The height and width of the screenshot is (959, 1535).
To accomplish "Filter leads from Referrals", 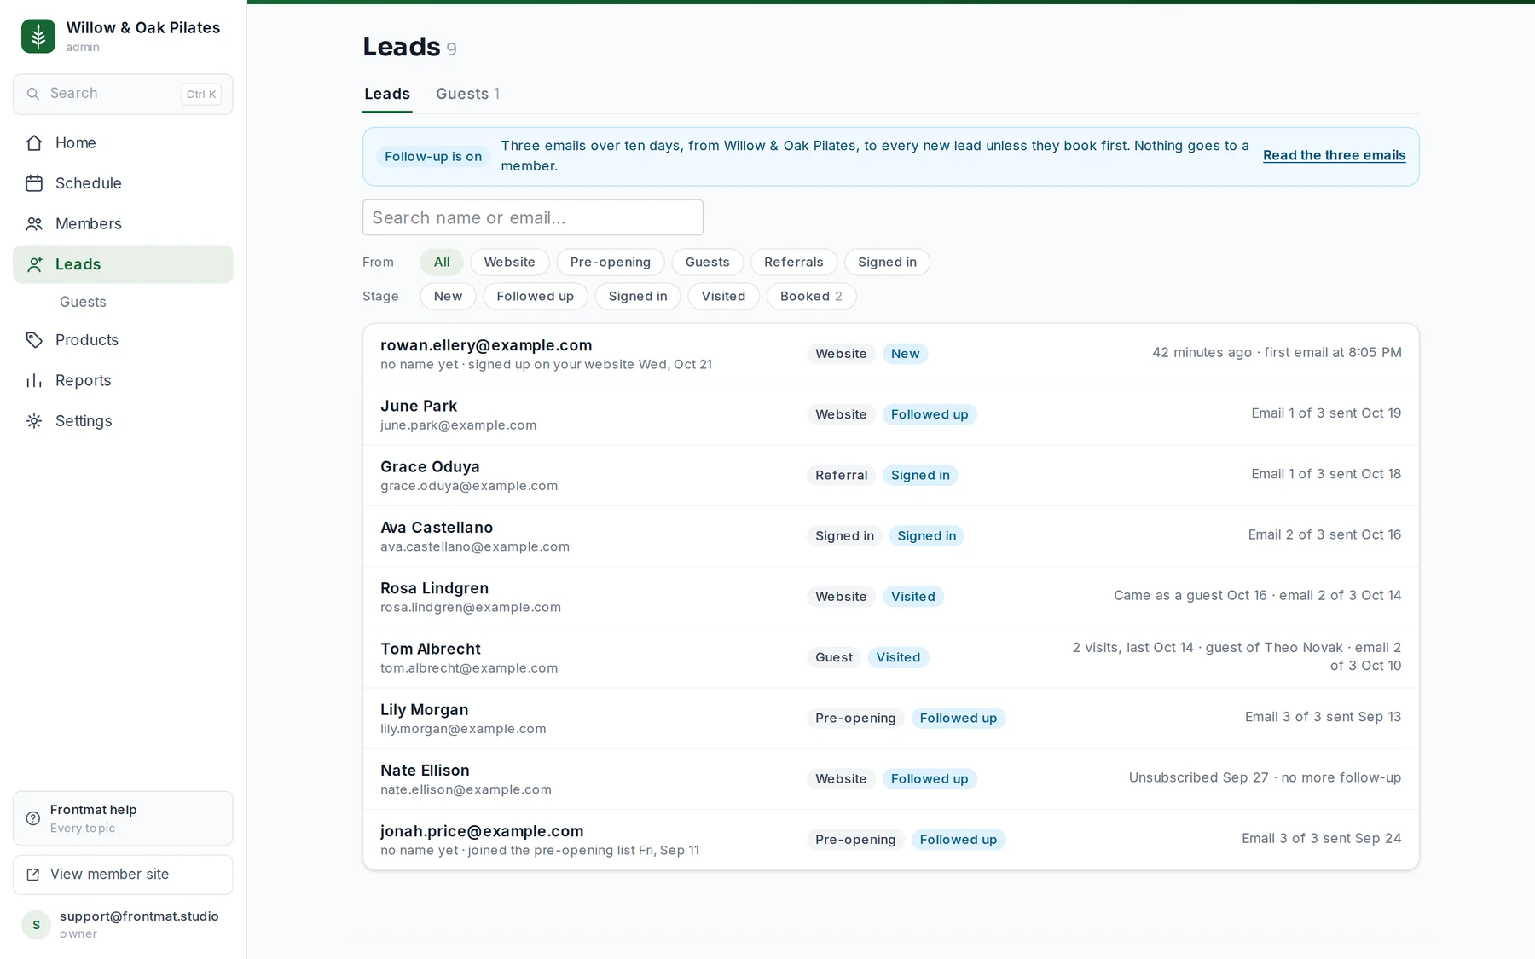I will (x=794, y=262).
